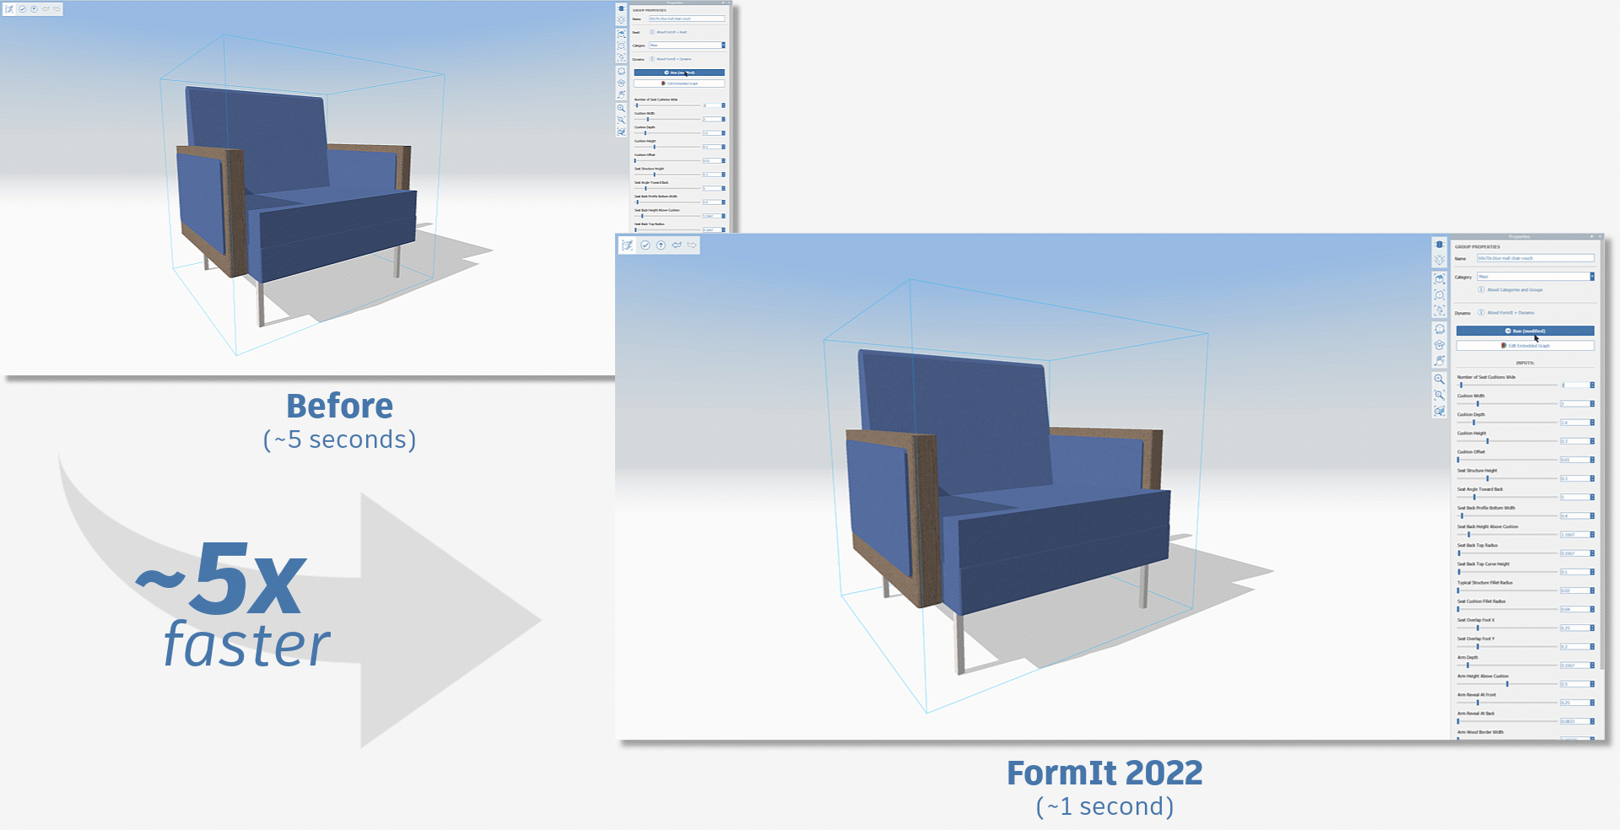Click top blue solid-view icon in FormIt 2022 sidebar
1620x830 pixels.
pyautogui.click(x=1439, y=245)
